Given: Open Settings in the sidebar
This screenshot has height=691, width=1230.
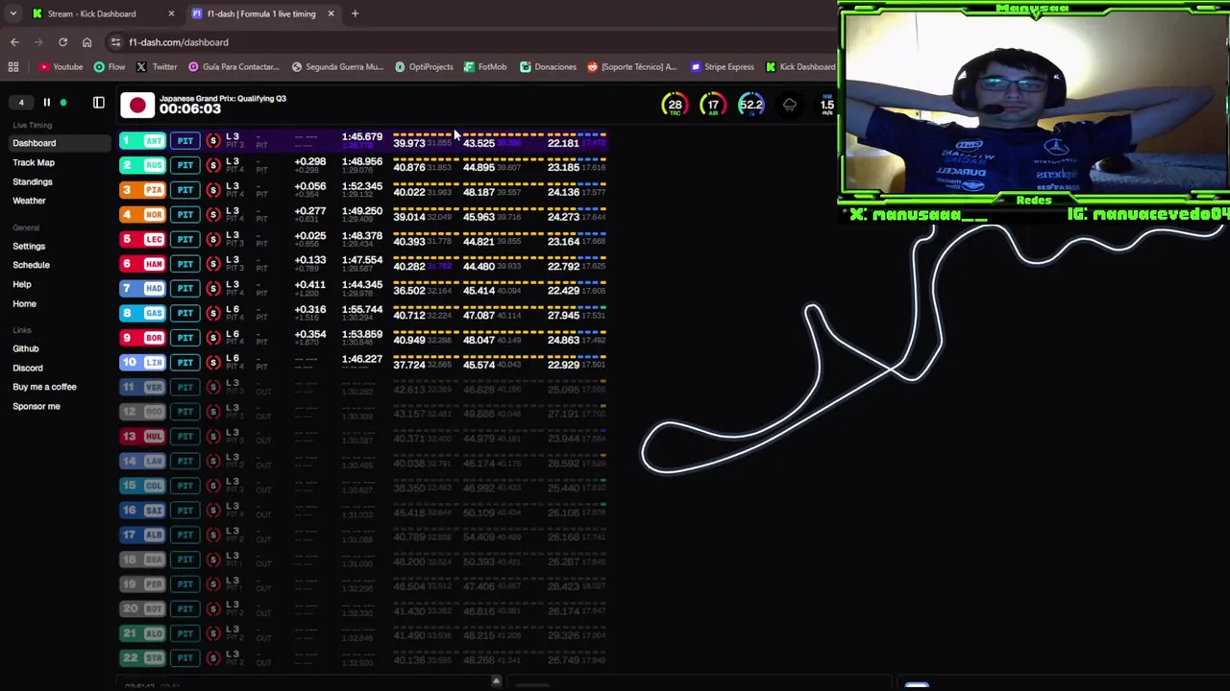Looking at the screenshot, I should point(29,246).
